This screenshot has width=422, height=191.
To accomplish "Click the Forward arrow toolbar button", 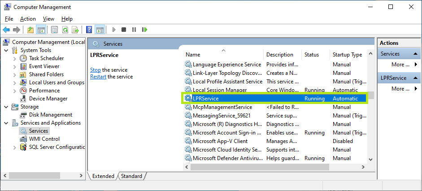I will [x=17, y=30].
